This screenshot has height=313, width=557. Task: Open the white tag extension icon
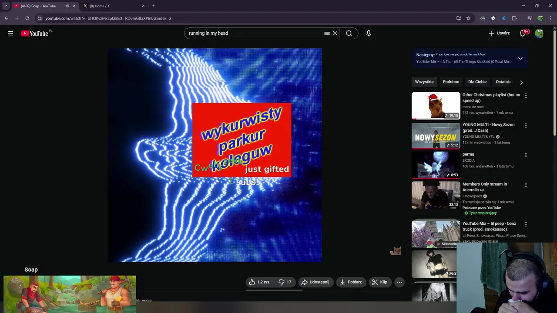coord(493,18)
